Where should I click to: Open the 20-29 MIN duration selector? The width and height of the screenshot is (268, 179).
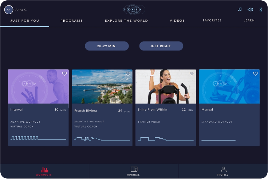(x=107, y=46)
